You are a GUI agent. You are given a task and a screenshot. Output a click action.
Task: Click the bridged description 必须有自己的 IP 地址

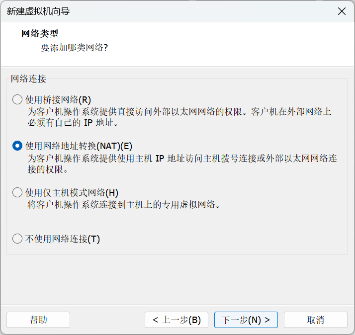73,123
